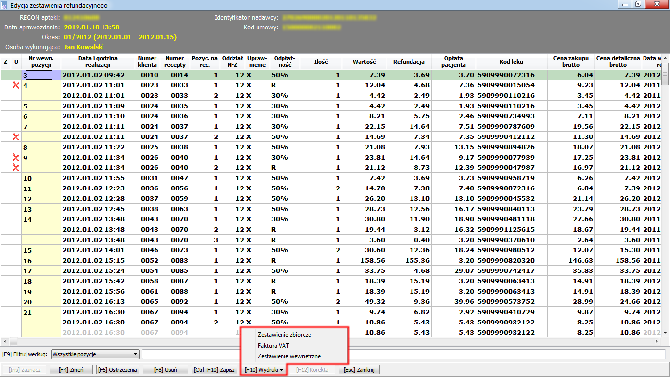Click the red X mark in row 9
Viewport: 670px width, 377px height.
16,157
